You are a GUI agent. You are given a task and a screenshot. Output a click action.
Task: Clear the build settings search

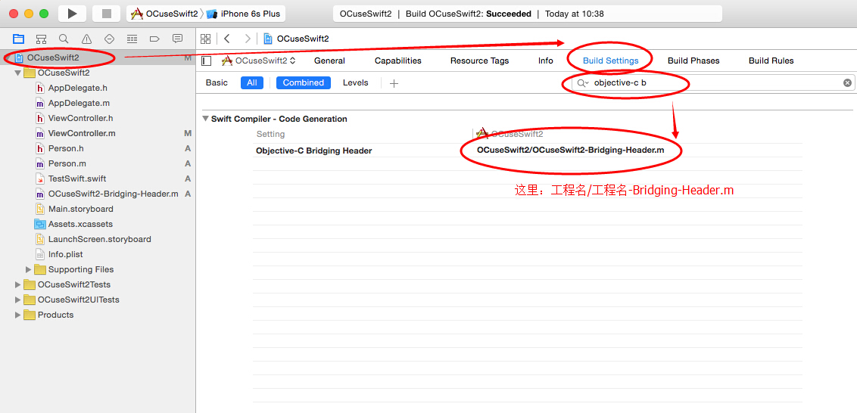click(847, 83)
